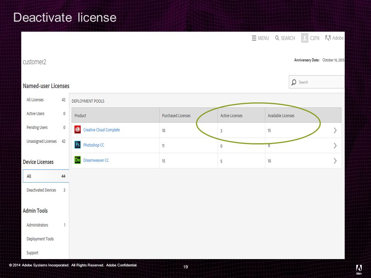The width and height of the screenshot is (371, 278).
Task: Click the October 16, 2015 anniversary date
Action: [334, 60]
